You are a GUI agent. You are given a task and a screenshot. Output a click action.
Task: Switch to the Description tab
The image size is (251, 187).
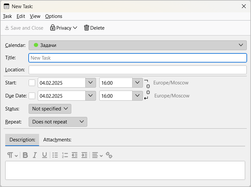click(x=22, y=140)
